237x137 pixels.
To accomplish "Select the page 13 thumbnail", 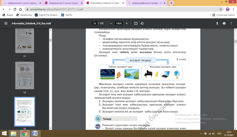I will (25, 112).
